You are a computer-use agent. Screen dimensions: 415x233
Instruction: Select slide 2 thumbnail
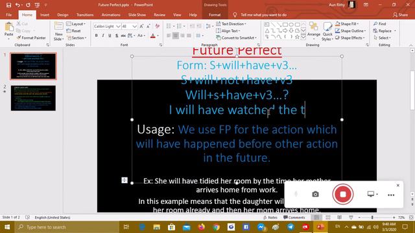[33, 98]
